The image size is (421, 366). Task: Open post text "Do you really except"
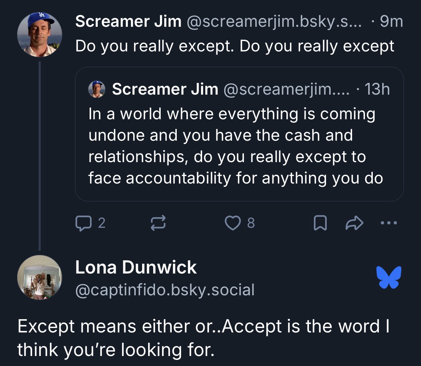[235, 46]
